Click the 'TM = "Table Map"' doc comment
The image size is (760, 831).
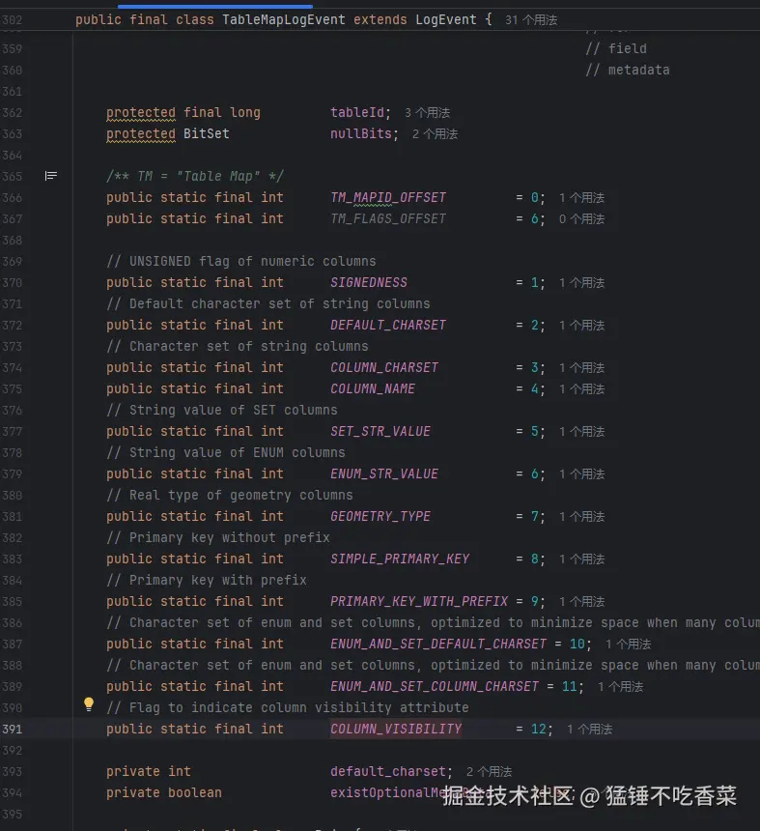click(x=195, y=176)
